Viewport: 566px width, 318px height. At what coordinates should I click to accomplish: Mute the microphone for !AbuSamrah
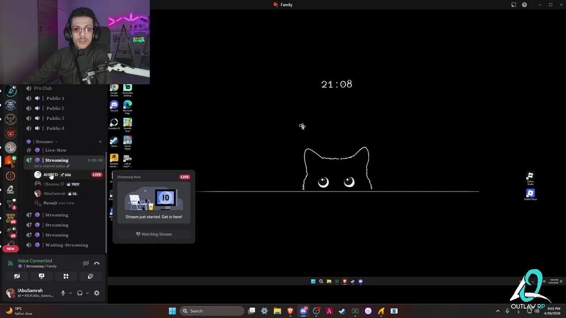click(63, 293)
